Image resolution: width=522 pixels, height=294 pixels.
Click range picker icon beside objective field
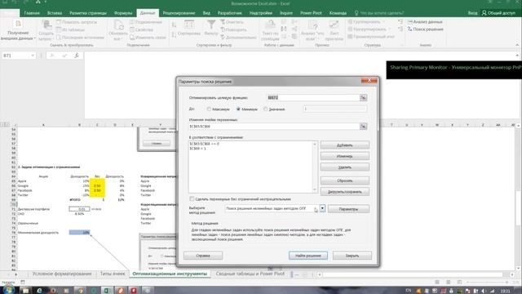tap(363, 98)
